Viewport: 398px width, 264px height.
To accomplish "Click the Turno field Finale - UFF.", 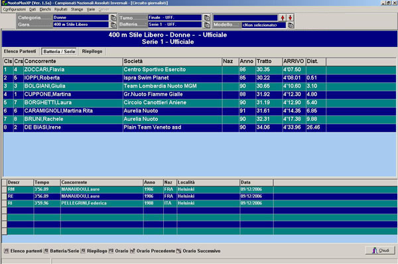I will [x=175, y=17].
